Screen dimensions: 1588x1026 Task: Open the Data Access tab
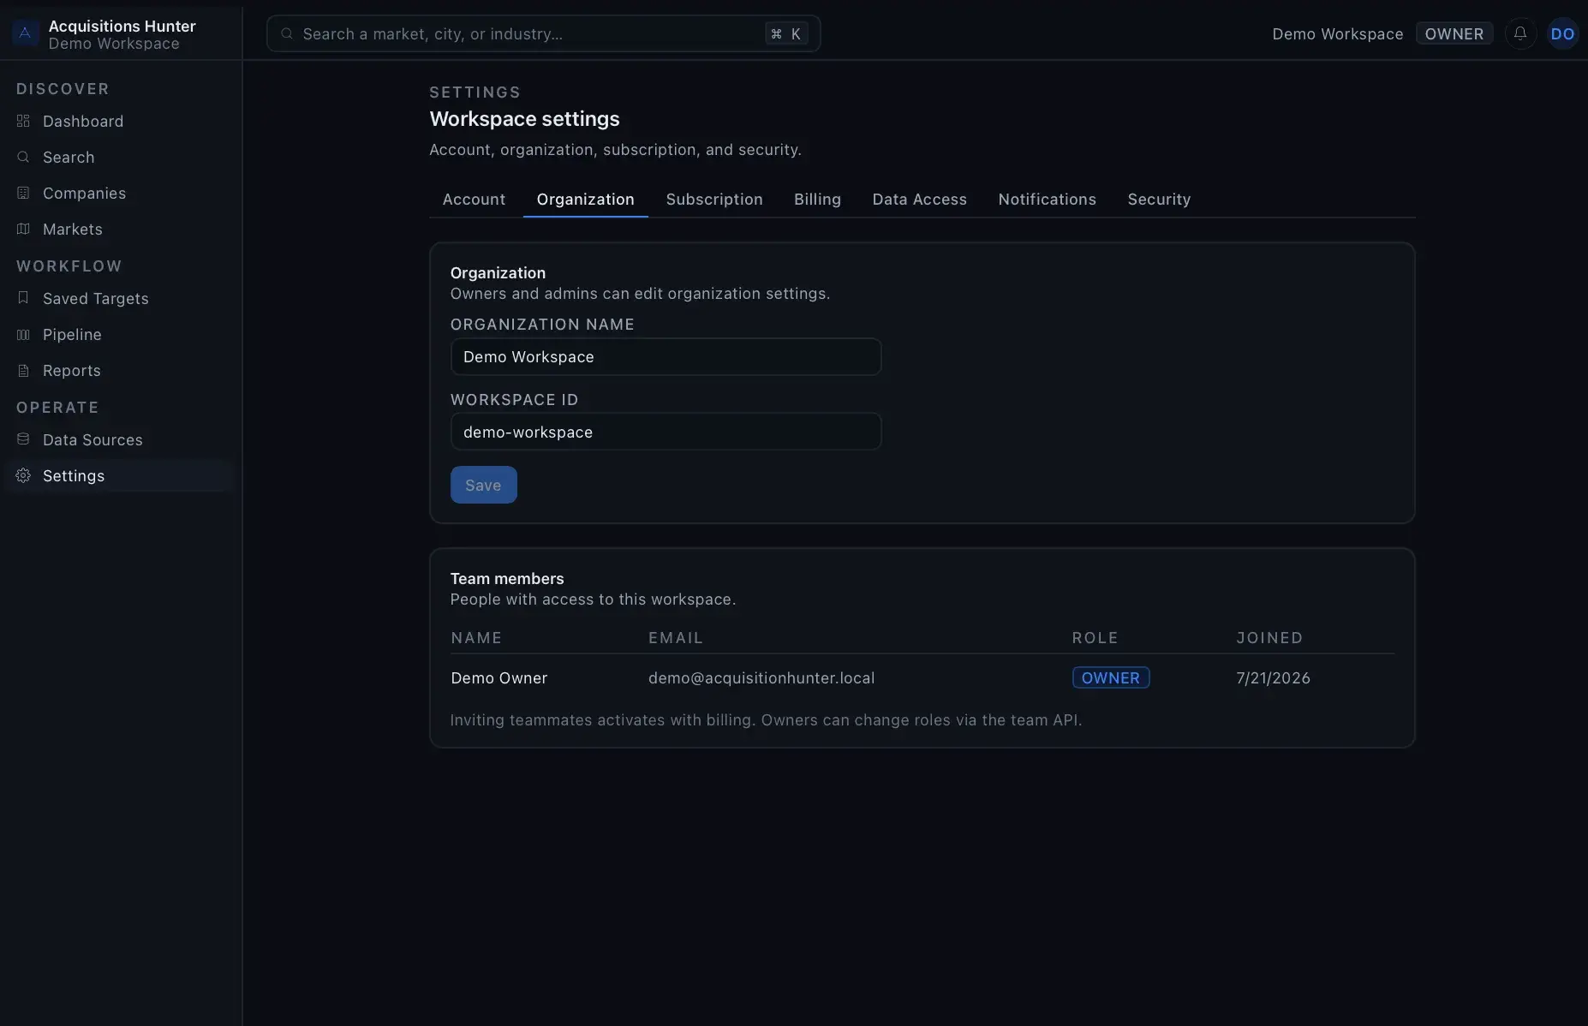pos(919,199)
